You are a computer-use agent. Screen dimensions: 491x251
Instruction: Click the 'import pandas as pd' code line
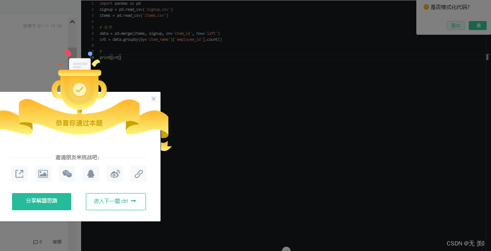pos(120,3)
